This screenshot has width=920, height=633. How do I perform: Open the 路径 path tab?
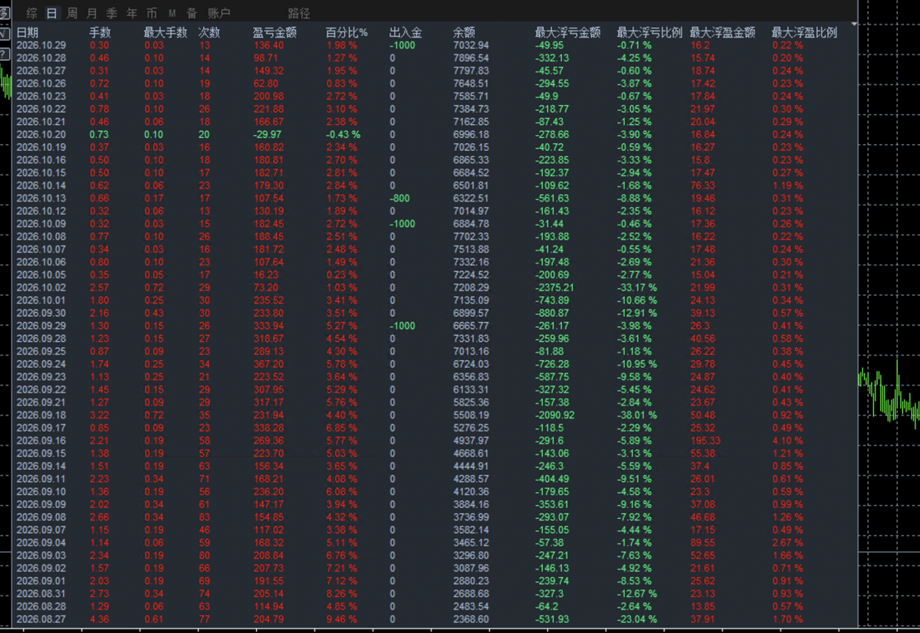[299, 13]
